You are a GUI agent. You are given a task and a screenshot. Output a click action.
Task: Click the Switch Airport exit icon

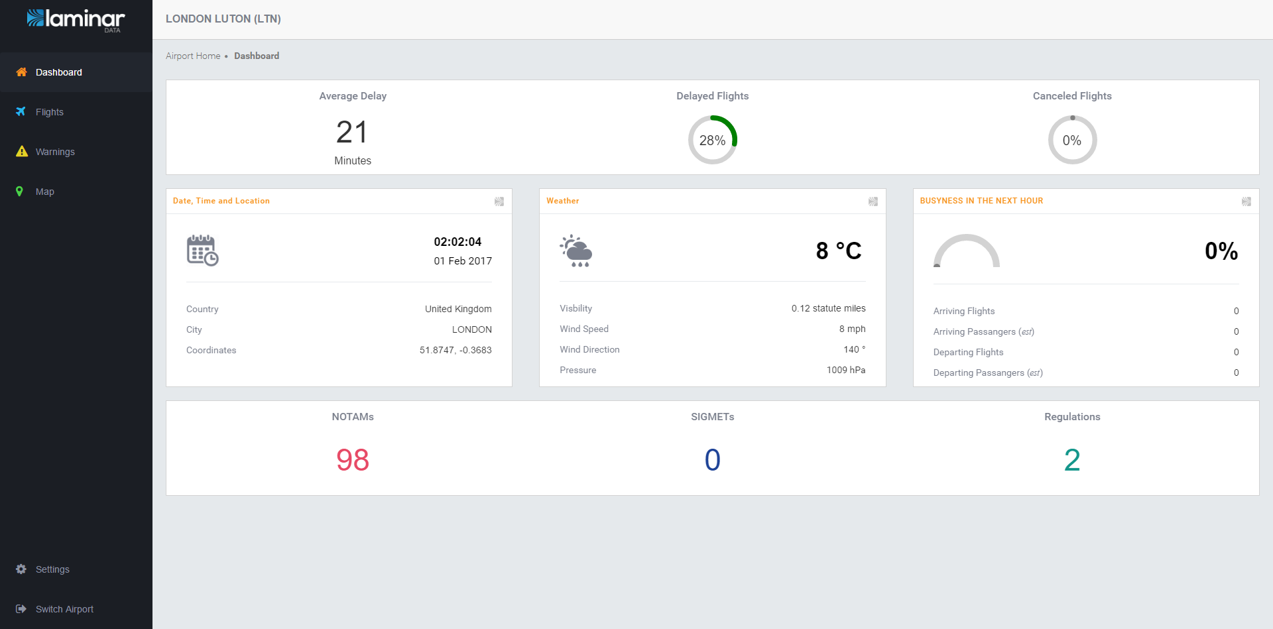coord(21,609)
